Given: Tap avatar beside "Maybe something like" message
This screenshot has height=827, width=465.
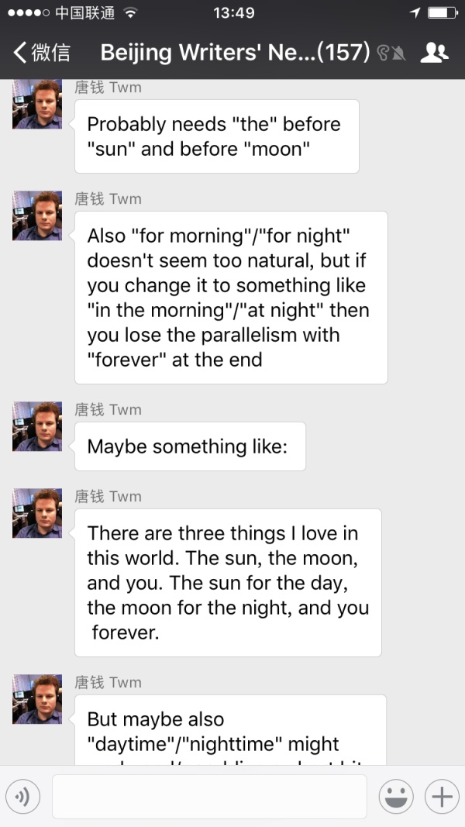Looking at the screenshot, I should tap(37, 426).
